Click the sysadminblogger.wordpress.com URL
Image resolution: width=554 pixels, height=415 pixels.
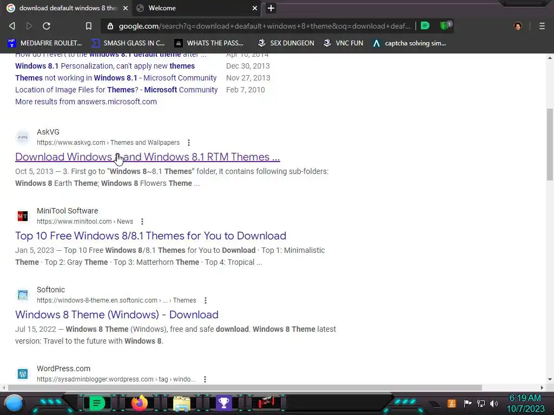pos(116,379)
